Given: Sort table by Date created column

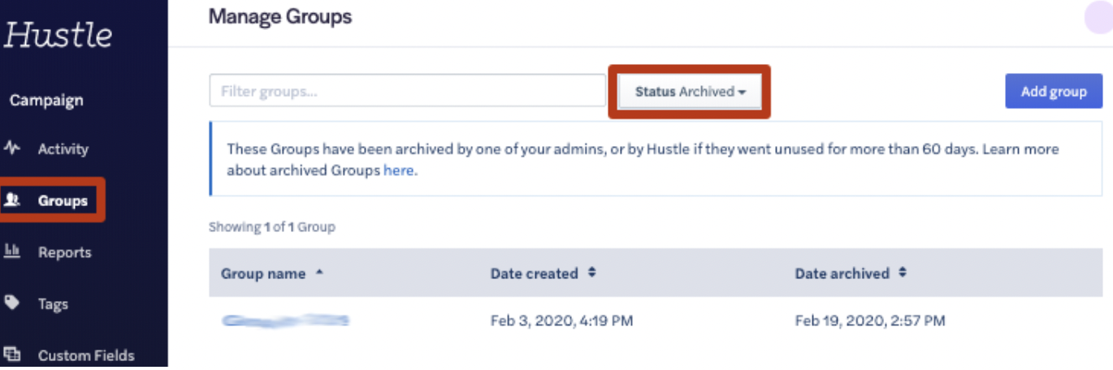Looking at the screenshot, I should (x=543, y=273).
